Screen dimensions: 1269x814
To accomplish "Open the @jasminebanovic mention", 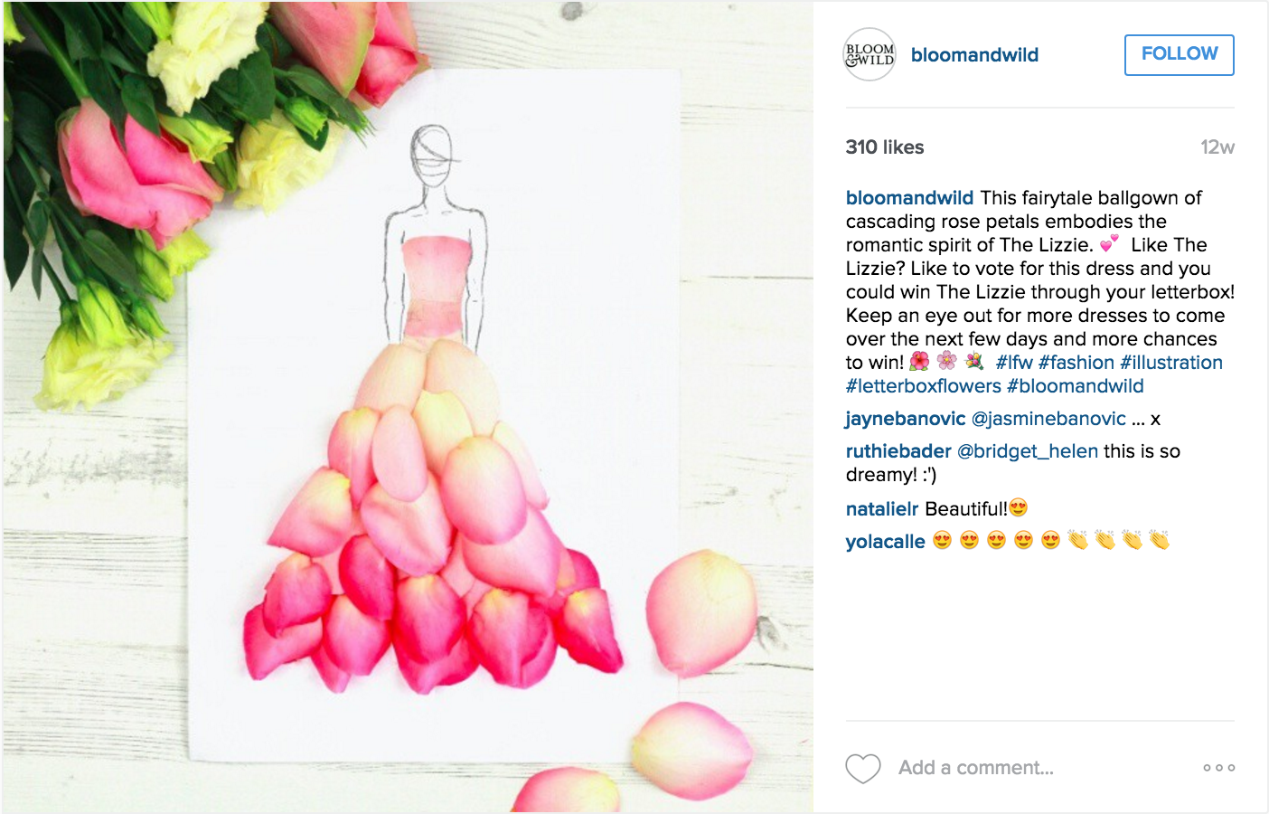I will click(1048, 419).
